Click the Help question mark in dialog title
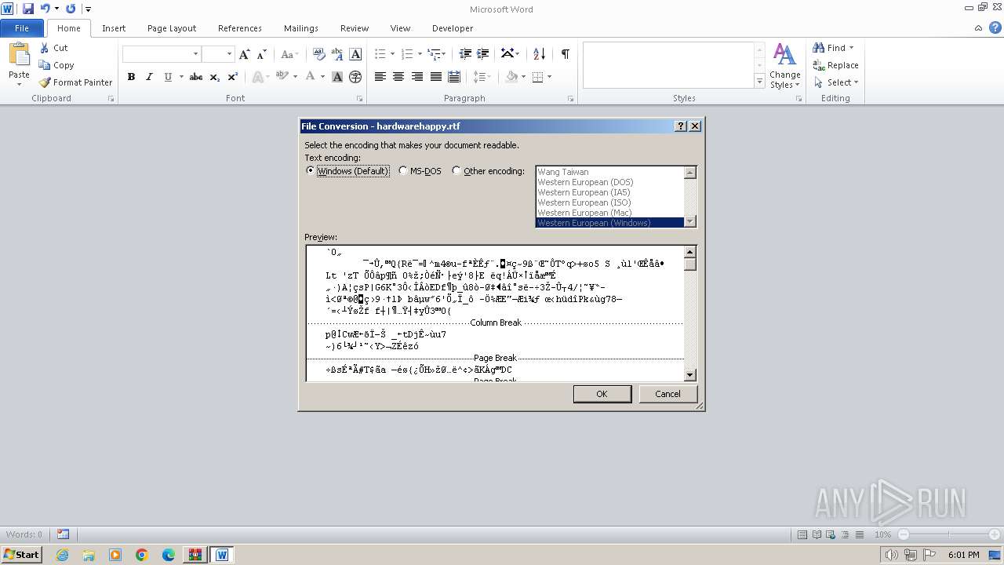1004x565 pixels. (681, 126)
